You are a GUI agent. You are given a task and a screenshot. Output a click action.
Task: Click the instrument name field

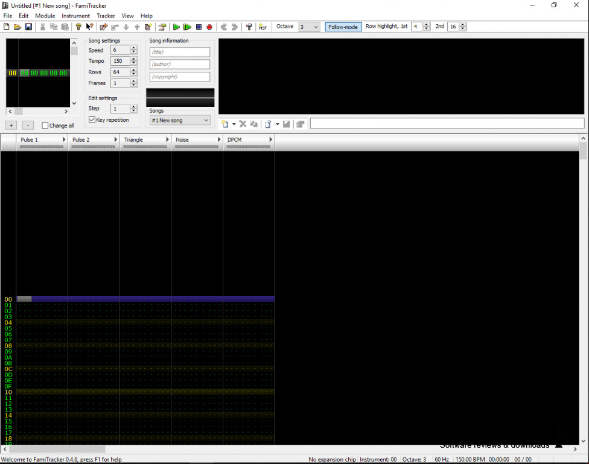(x=447, y=123)
